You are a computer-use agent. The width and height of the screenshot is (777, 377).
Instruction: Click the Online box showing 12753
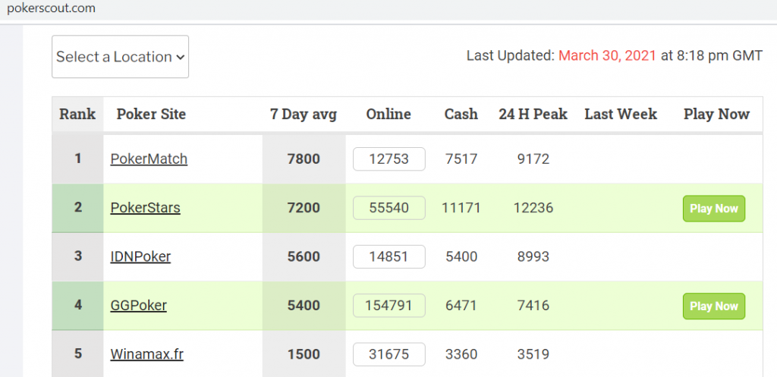tap(389, 159)
